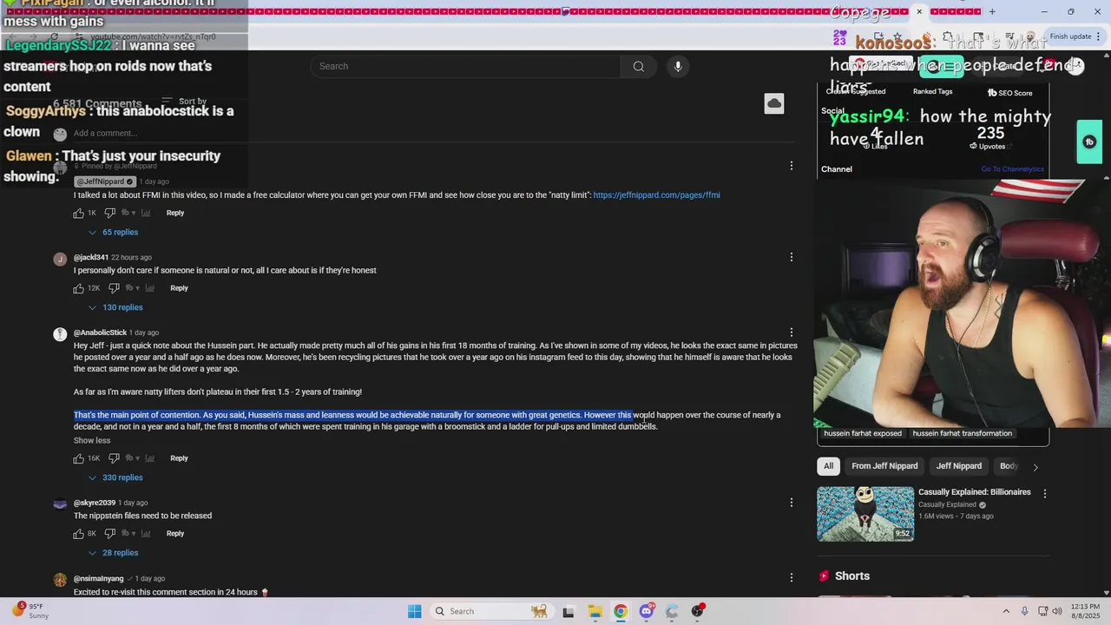The height and width of the screenshot is (625, 1111).
Task: Click the YouTube search magnifier icon
Action: [x=638, y=66]
